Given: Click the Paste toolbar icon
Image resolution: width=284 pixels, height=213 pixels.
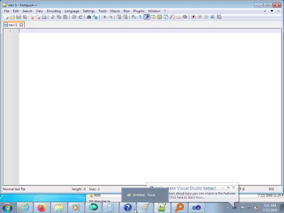Looking at the screenshot, I should [65, 17].
